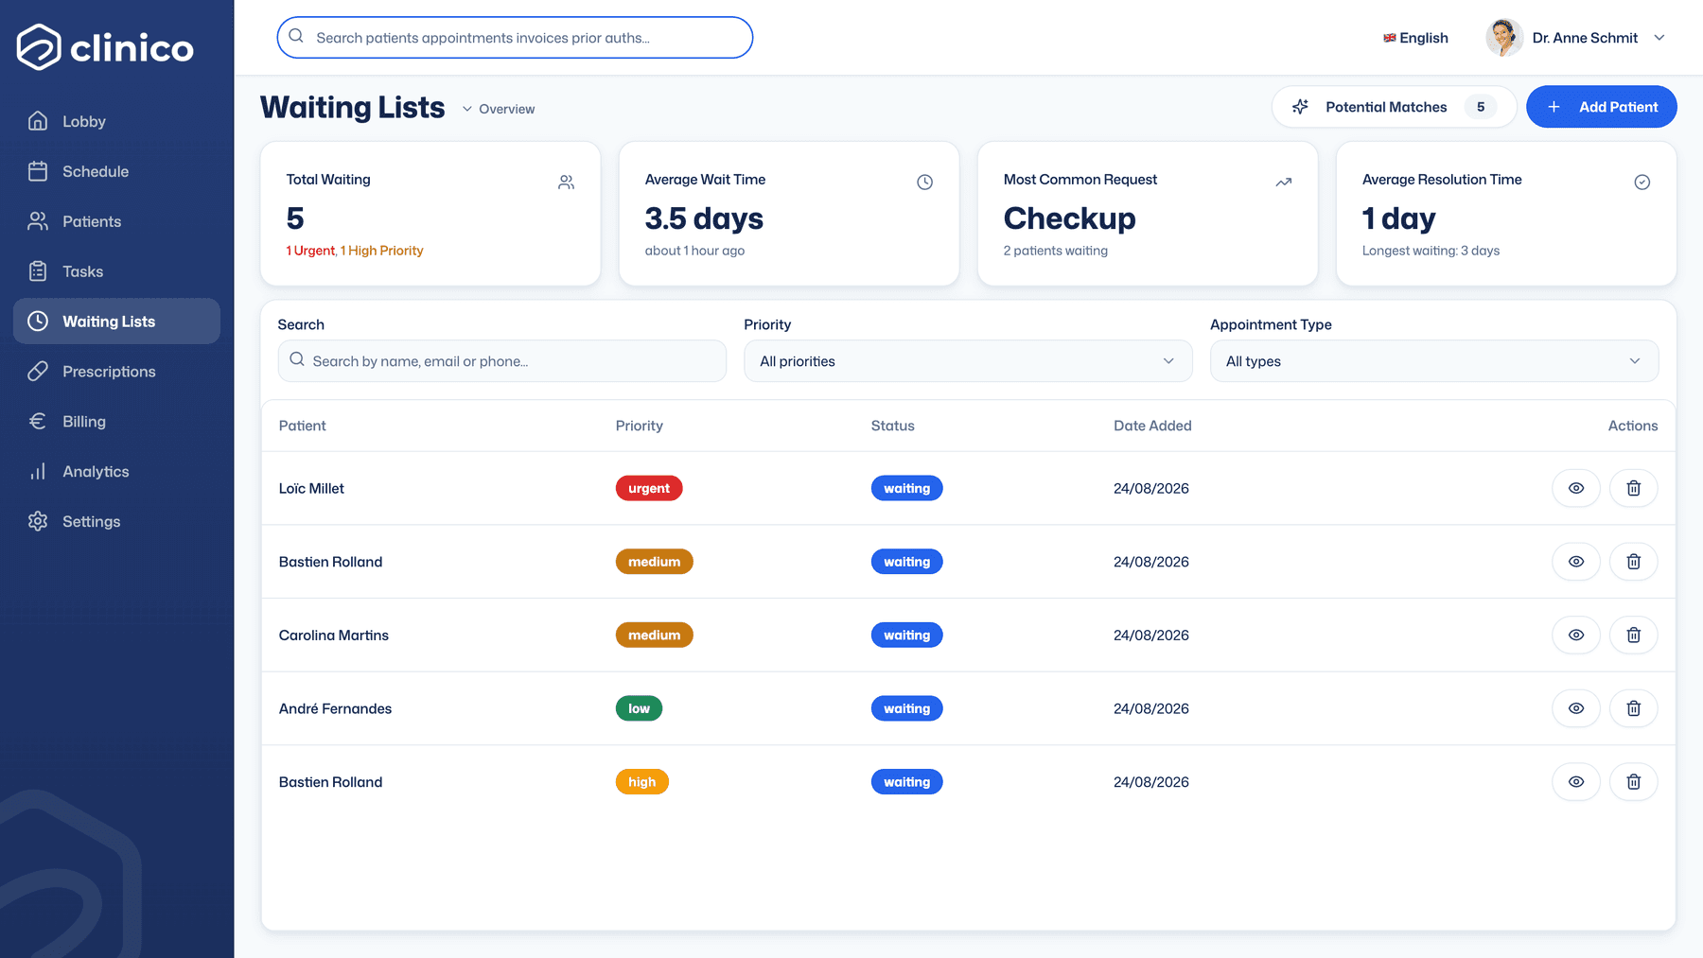The height and width of the screenshot is (958, 1703).
Task: Click 1 Urgent link in Total Waiting
Action: [310, 251]
